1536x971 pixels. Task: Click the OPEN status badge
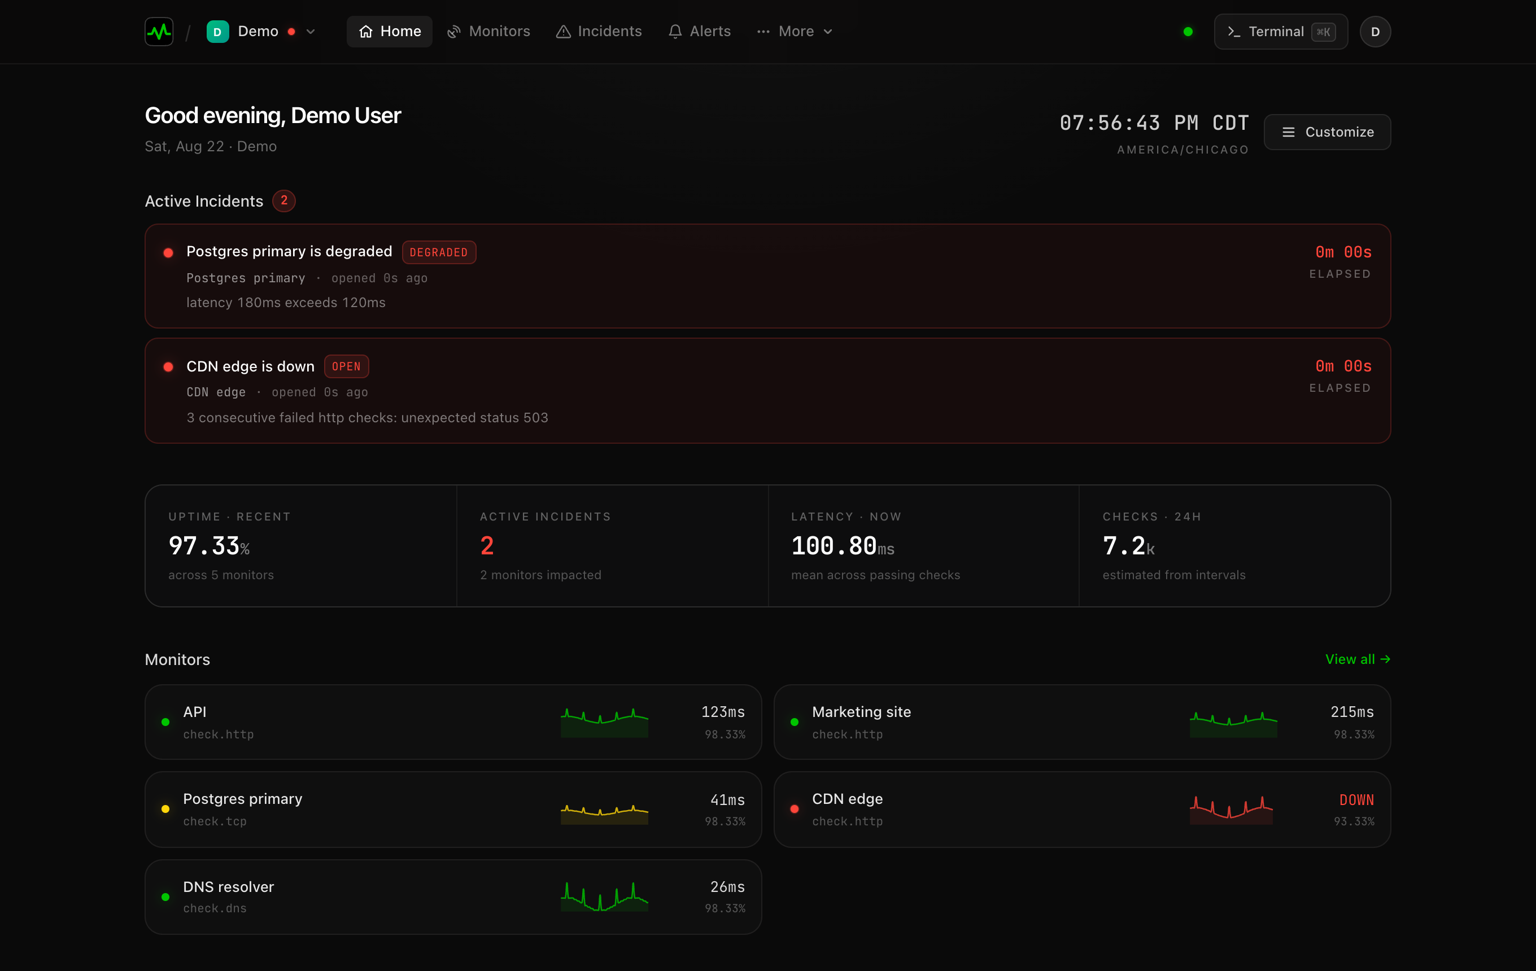(x=346, y=366)
